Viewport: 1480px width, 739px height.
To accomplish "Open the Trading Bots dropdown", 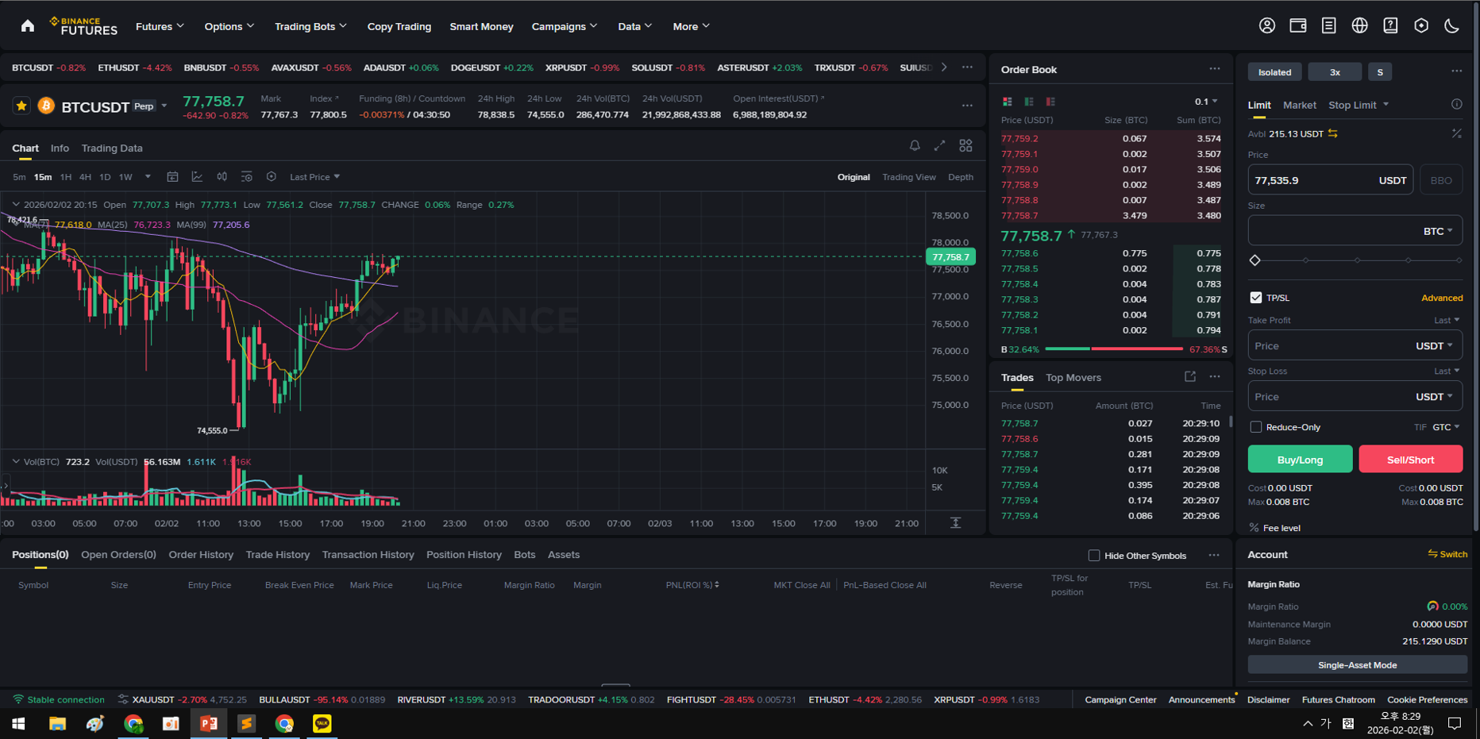I will point(310,26).
